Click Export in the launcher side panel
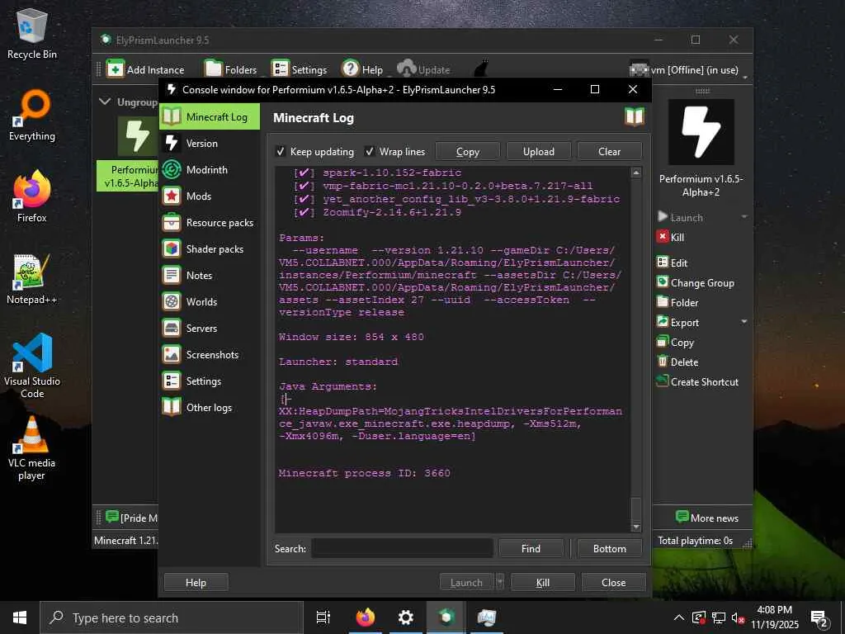Image resolution: width=845 pixels, height=634 pixels. point(678,323)
